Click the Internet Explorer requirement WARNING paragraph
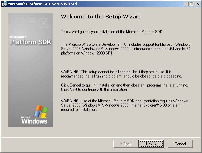 [x=124, y=105]
